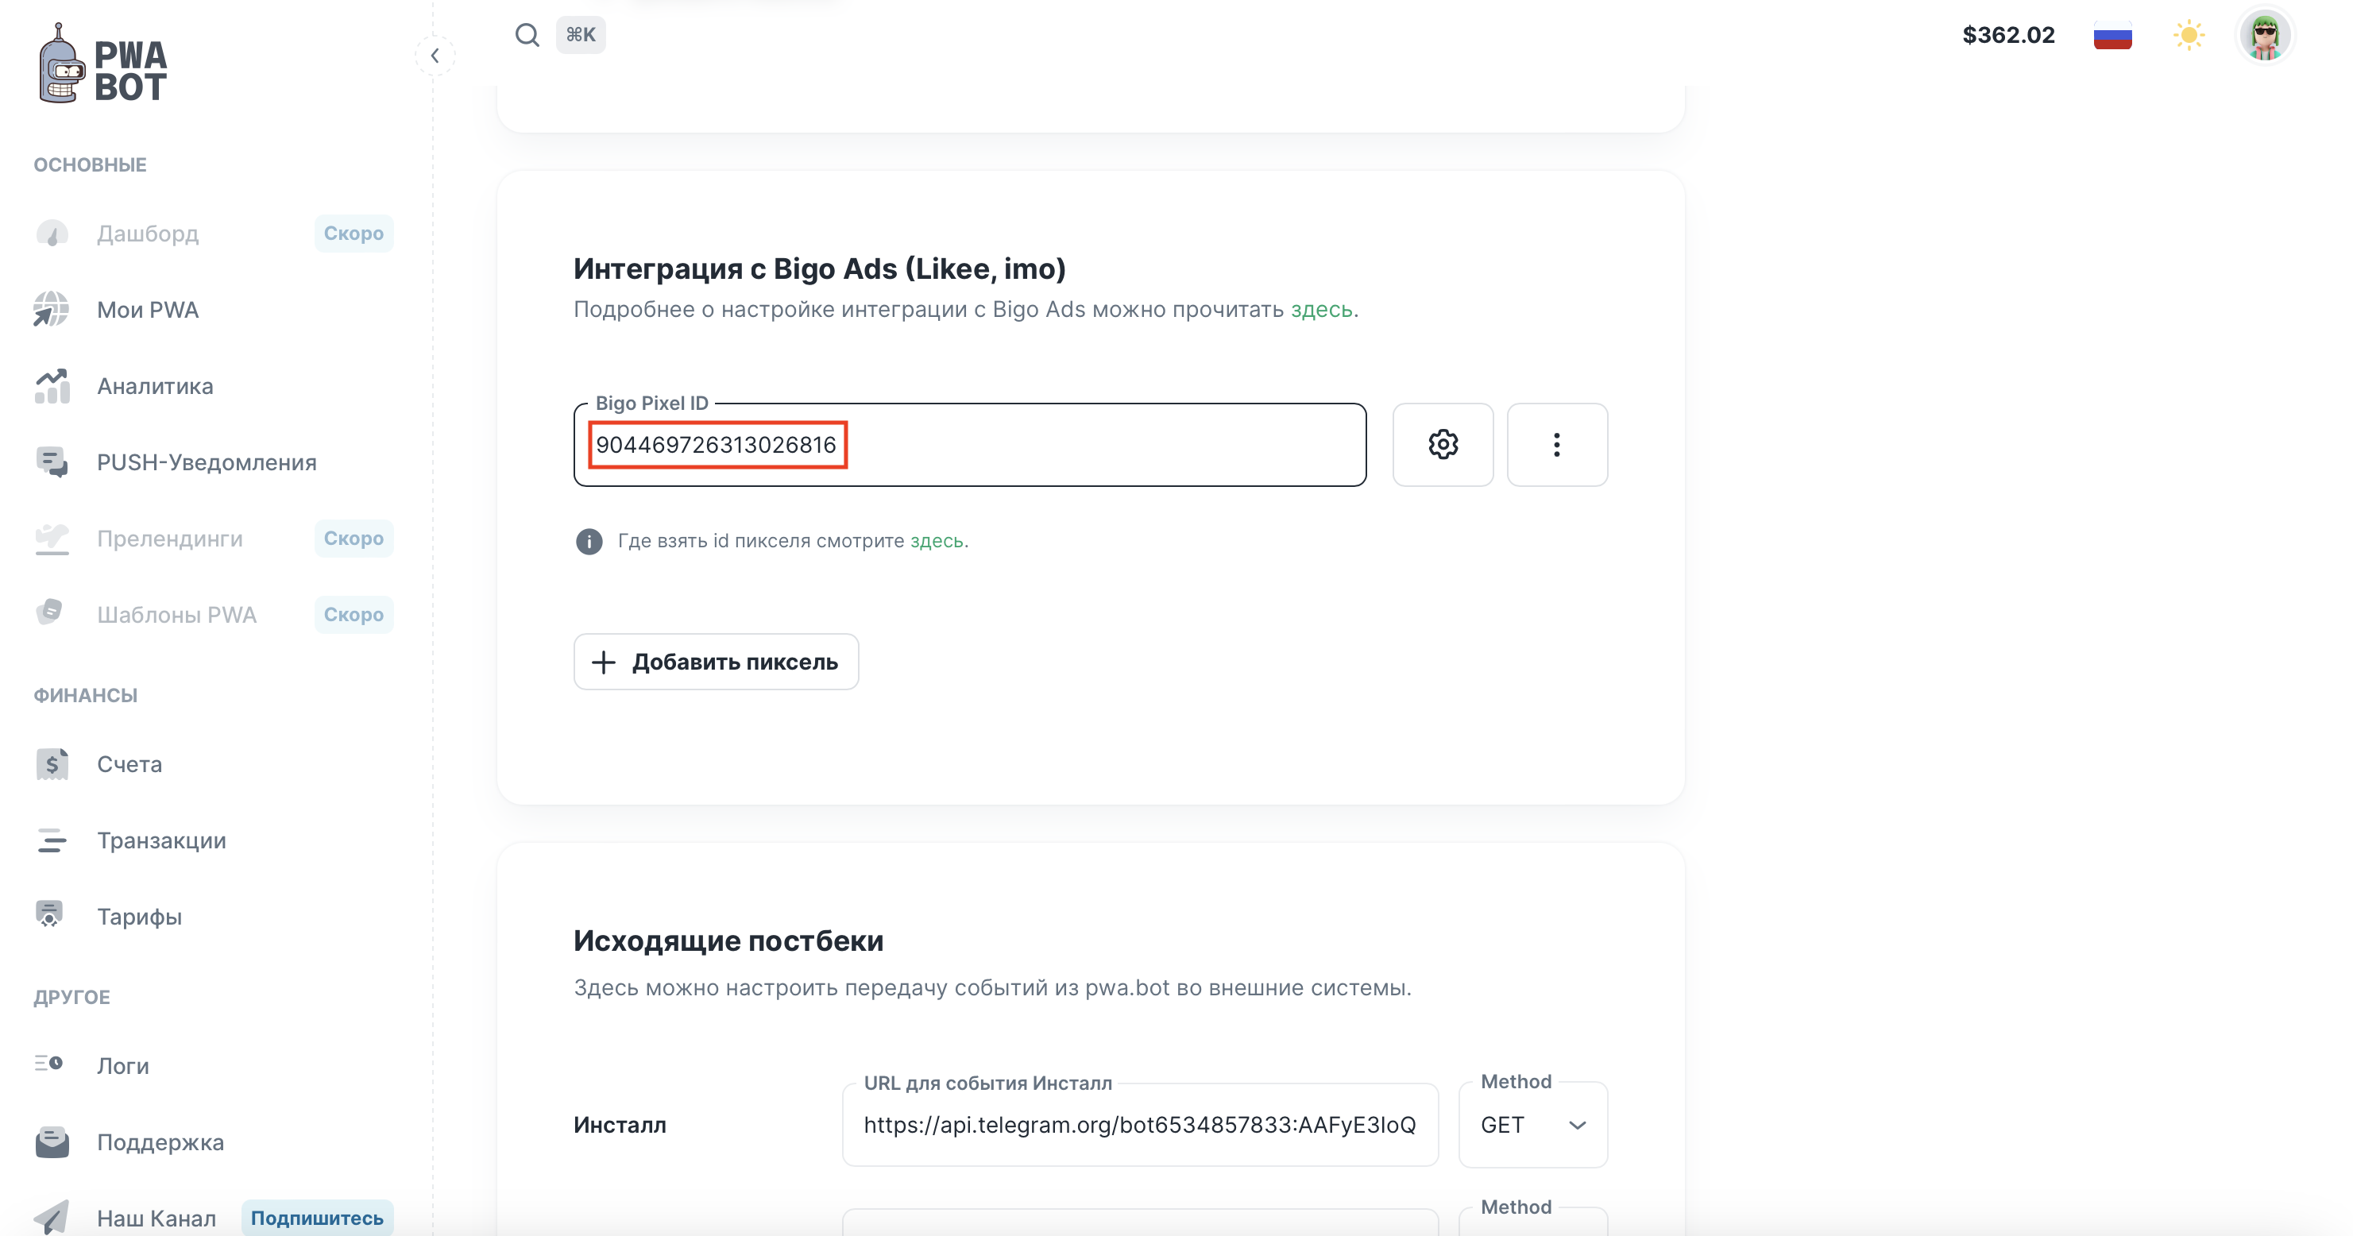Click the Bigo Pixel ID input field

pos(1096,445)
